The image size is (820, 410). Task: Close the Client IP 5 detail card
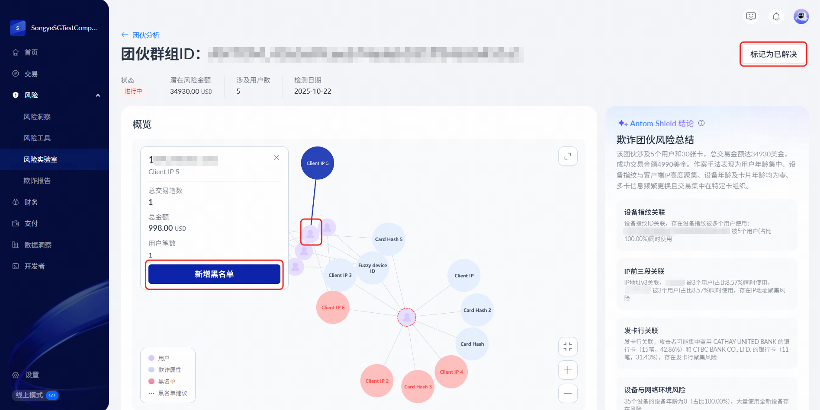tap(277, 158)
